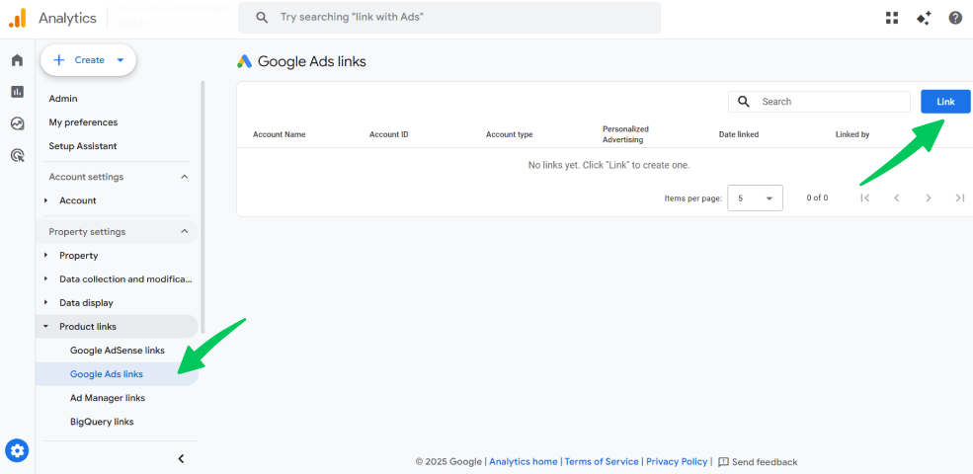Focus the table Search input

coord(819,102)
